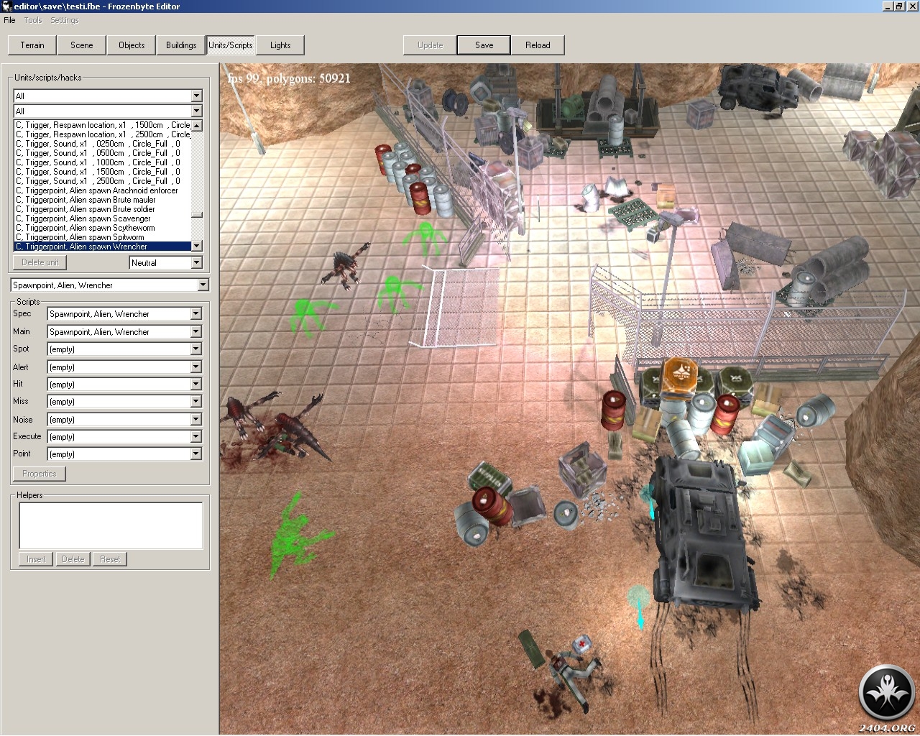Click the medkit item near the player
Screen dimensions: 920x736
click(581, 643)
